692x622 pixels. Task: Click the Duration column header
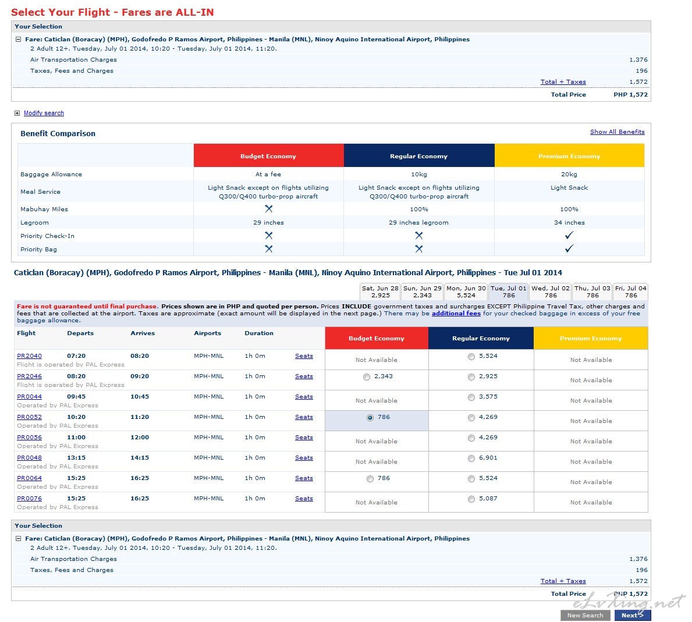(258, 333)
